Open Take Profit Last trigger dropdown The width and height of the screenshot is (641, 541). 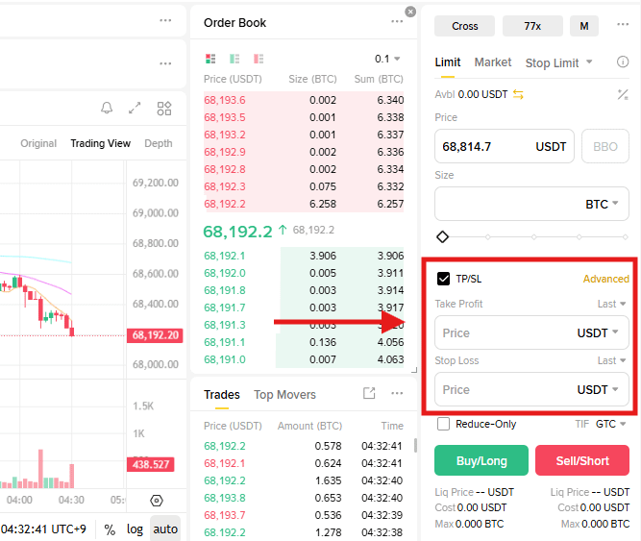tap(611, 304)
